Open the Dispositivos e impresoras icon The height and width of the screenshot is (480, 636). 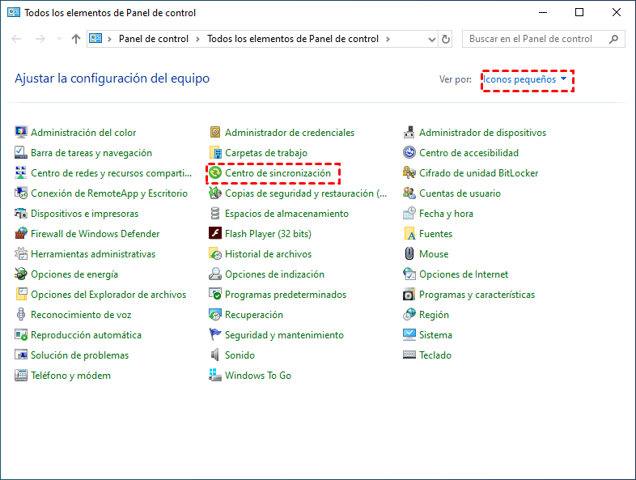point(21,214)
